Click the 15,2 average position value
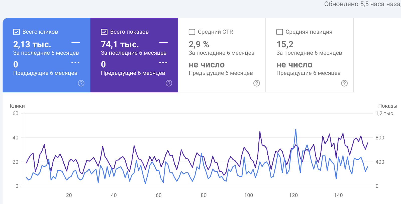Viewport: 401px width, 204px height. [x=285, y=44]
